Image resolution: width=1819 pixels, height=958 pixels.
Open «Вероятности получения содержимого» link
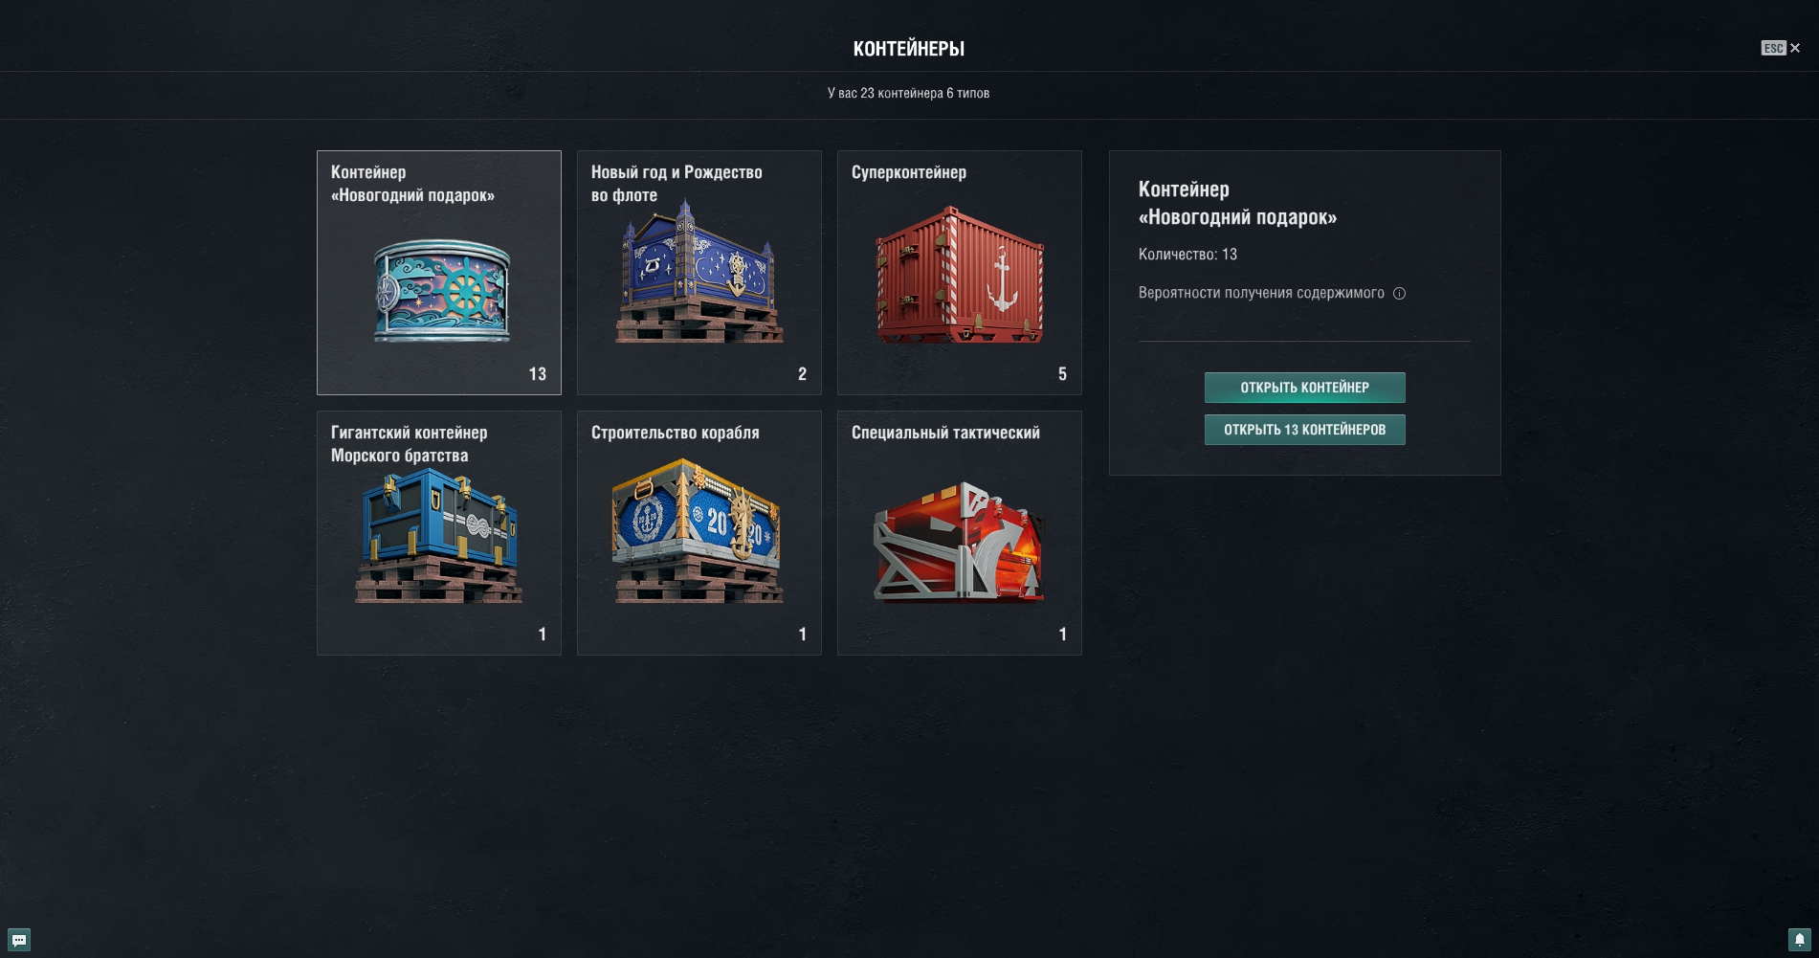tap(1261, 293)
